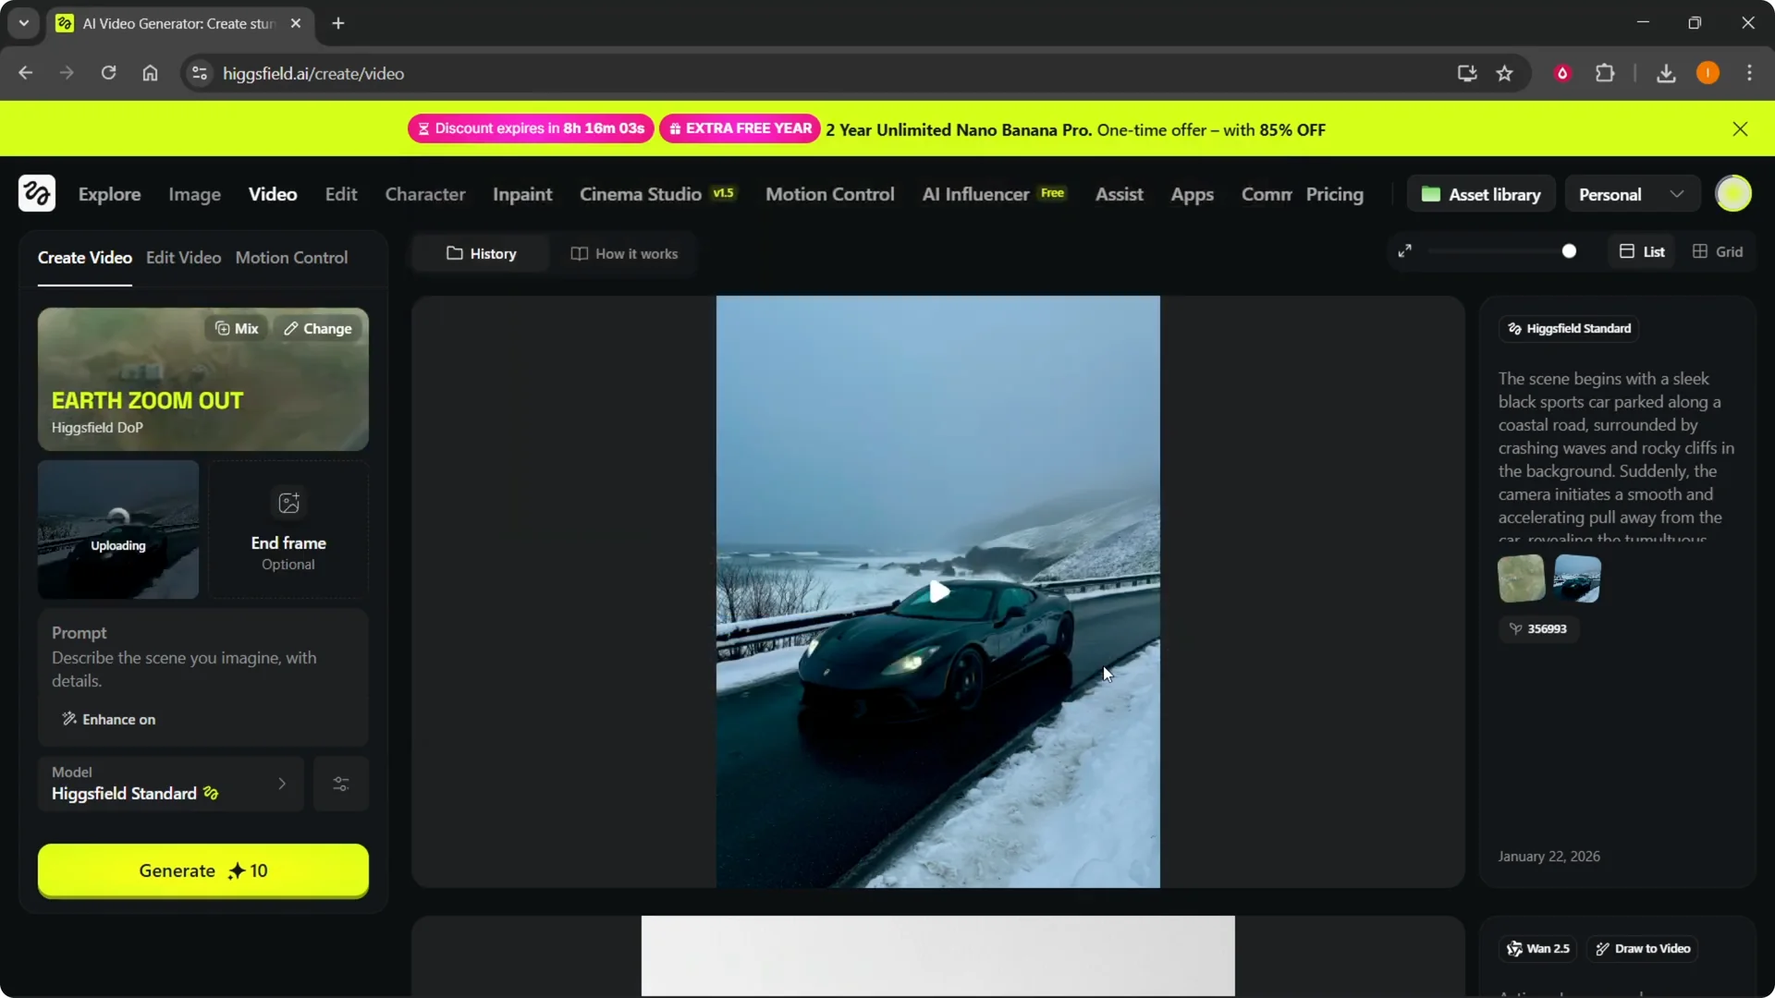Viewport: 1775px width, 998px height.
Task: Open Cinema Studio from the navigation bar
Action: [x=640, y=194]
